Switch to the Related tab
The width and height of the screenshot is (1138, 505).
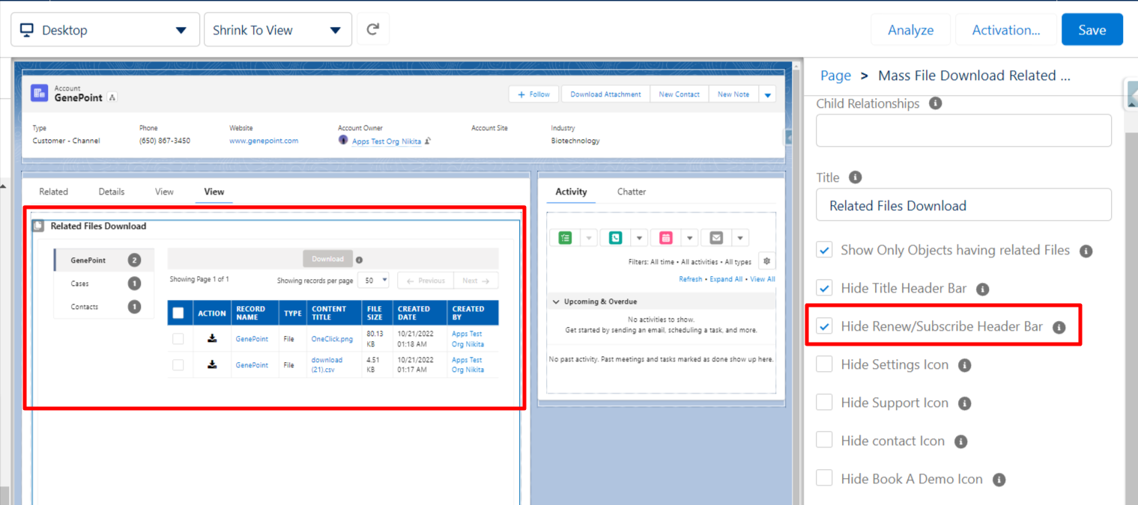coord(53,192)
